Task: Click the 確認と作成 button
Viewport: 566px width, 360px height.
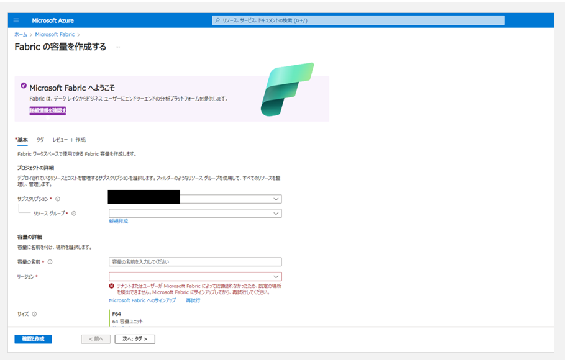Action: 33,339
